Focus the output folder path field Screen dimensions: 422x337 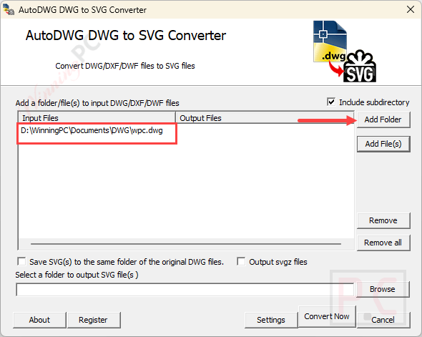point(185,290)
